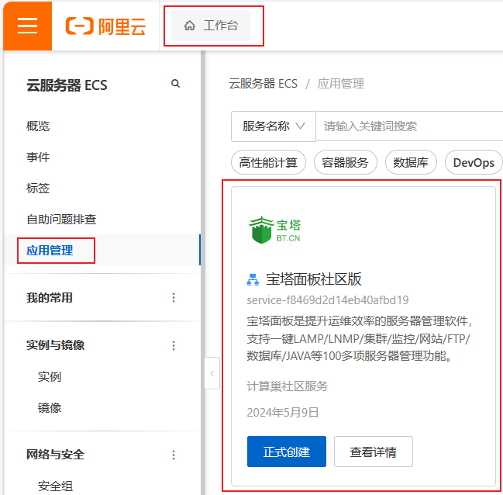Click the 正式创建 button
This screenshot has height=495, width=503.
[287, 452]
